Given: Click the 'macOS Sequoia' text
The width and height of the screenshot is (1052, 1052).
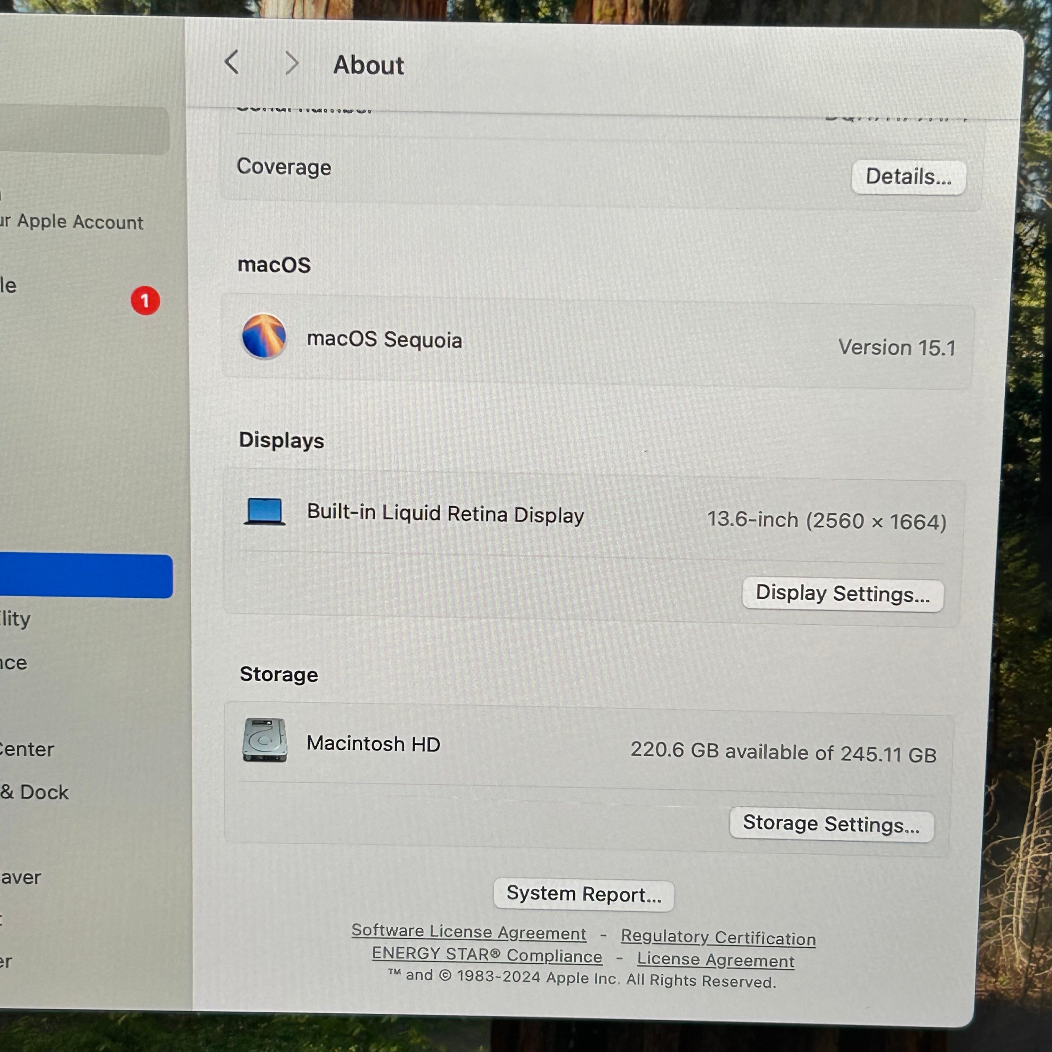Looking at the screenshot, I should (x=384, y=339).
